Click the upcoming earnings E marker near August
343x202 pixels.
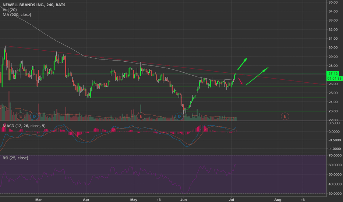coord(285,116)
